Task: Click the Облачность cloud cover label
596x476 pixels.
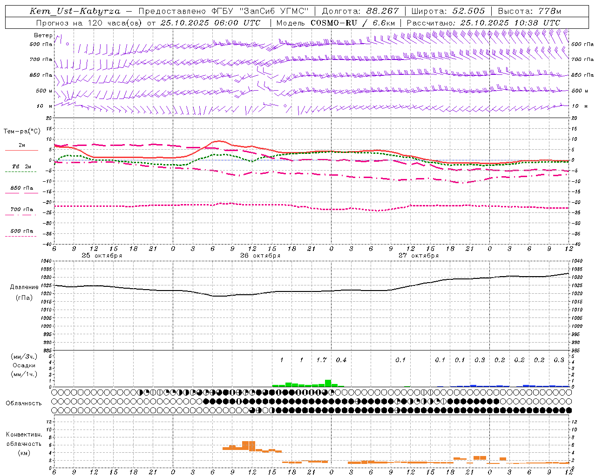Action: pyautogui.click(x=24, y=403)
